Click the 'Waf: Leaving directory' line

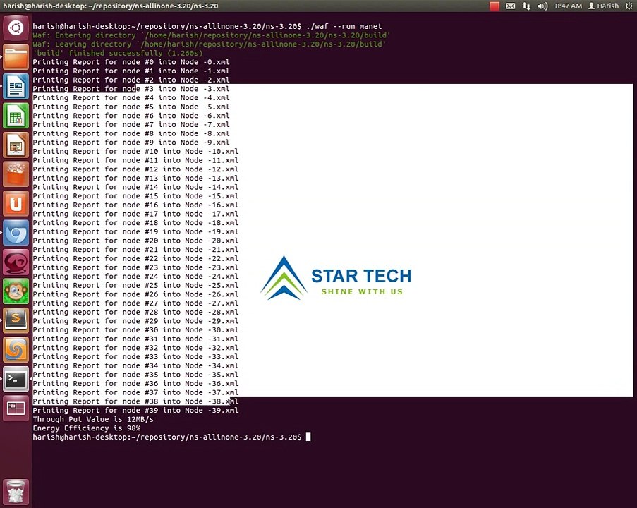pyautogui.click(x=210, y=44)
